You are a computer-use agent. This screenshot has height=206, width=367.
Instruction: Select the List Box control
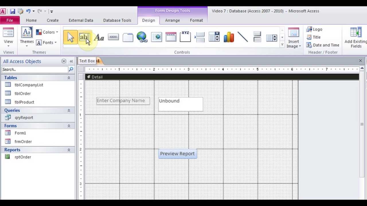[272, 38]
